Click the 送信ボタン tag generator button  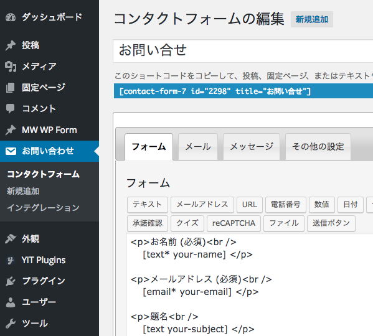click(x=331, y=223)
